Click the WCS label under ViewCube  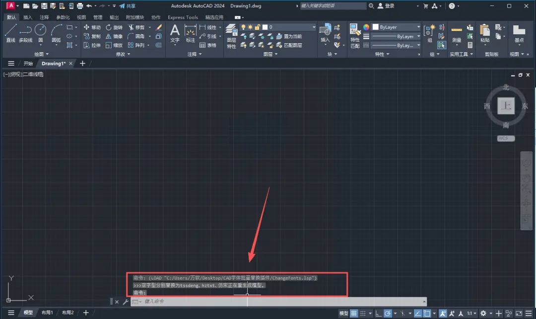506,138
